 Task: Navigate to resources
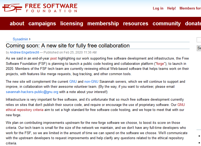(136, 23)
